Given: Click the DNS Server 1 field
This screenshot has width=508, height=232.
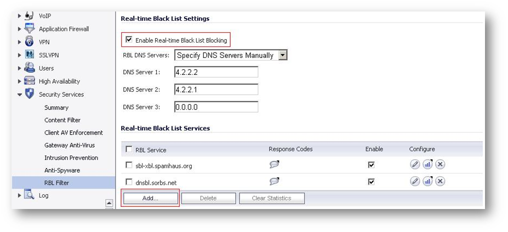Looking at the screenshot, I should (216, 72).
